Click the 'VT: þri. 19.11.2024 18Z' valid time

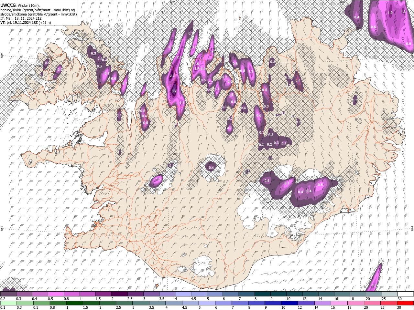click(19, 23)
